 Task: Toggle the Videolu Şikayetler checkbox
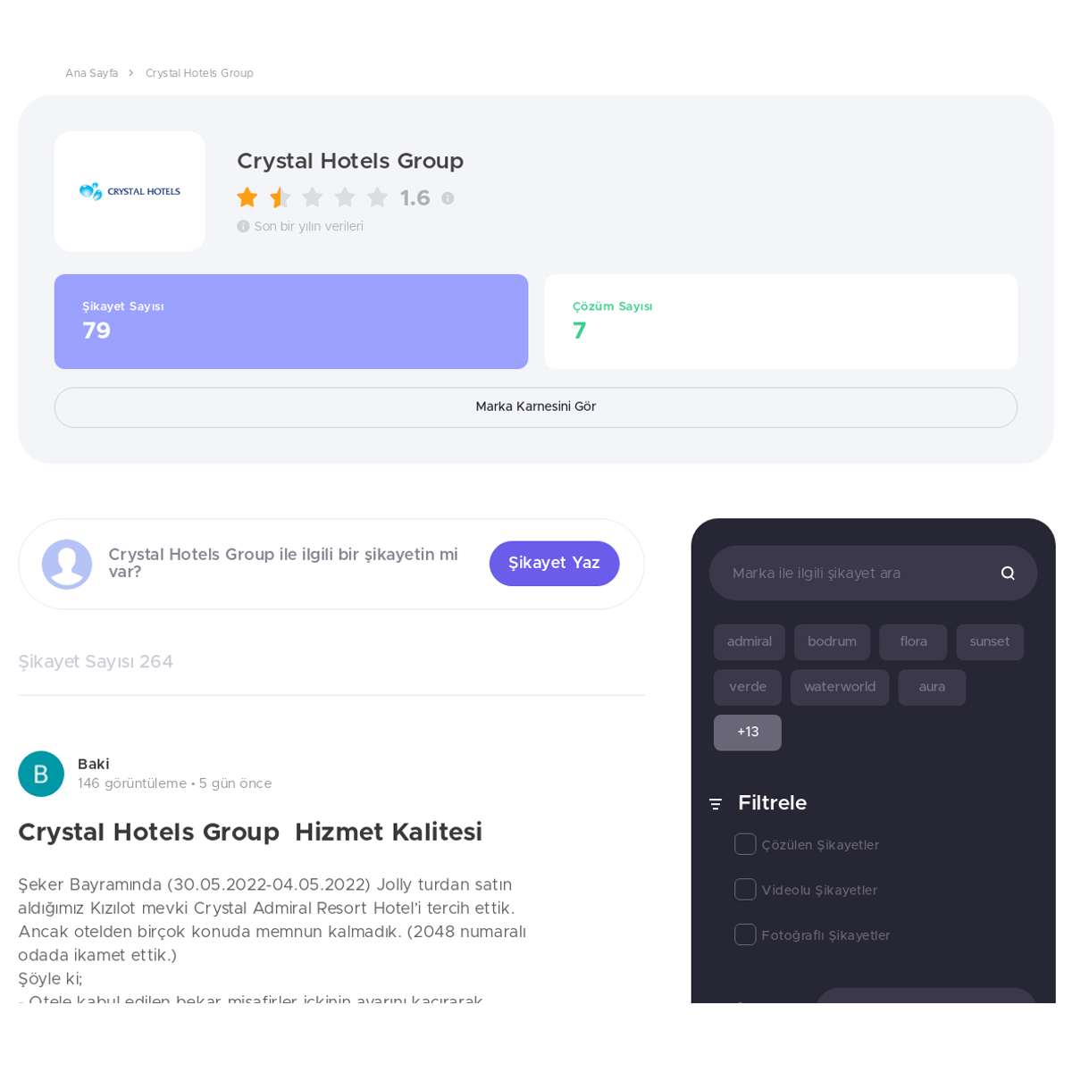point(745,890)
